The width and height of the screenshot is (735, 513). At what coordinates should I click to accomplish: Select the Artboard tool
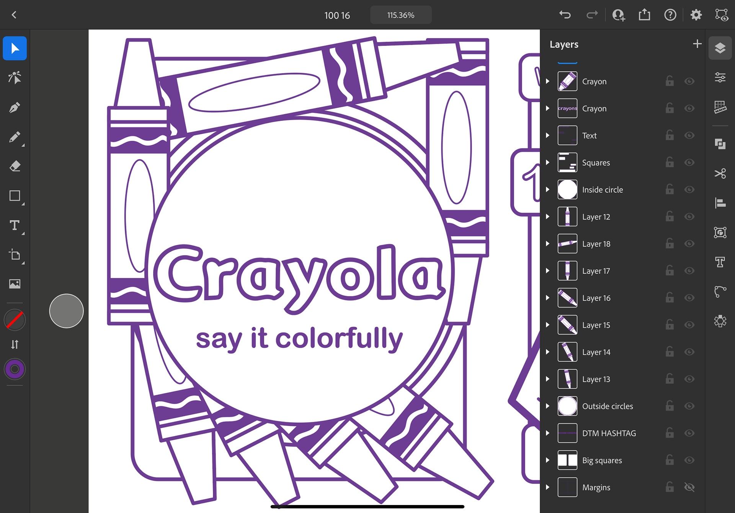[15, 255]
